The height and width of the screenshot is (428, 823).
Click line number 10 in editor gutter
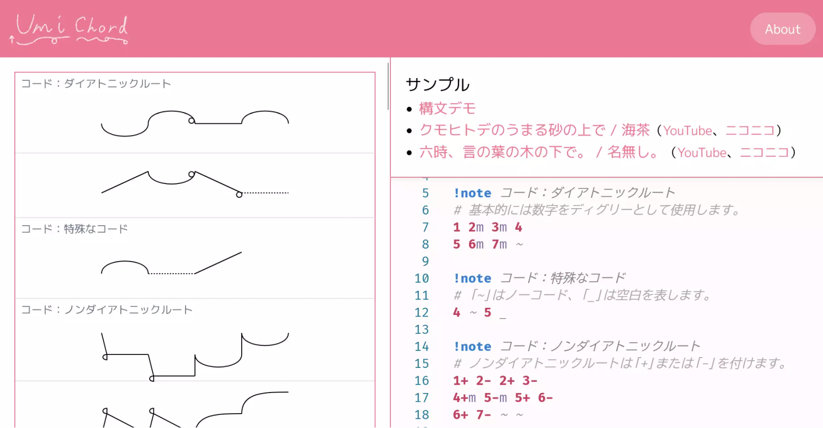pyautogui.click(x=421, y=278)
